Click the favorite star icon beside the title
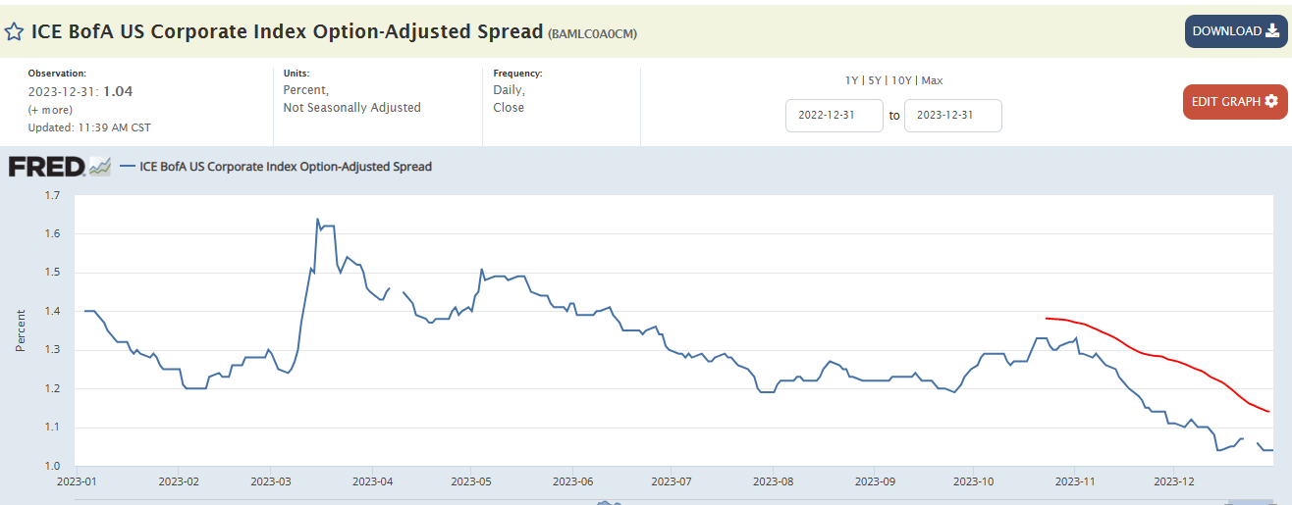The width and height of the screenshot is (1292, 505). 15,31
